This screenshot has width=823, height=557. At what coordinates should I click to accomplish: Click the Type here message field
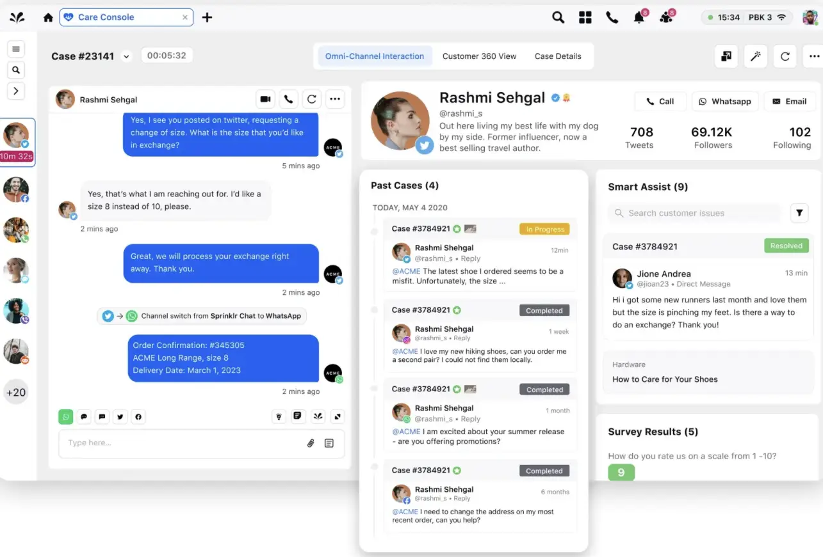click(x=202, y=443)
